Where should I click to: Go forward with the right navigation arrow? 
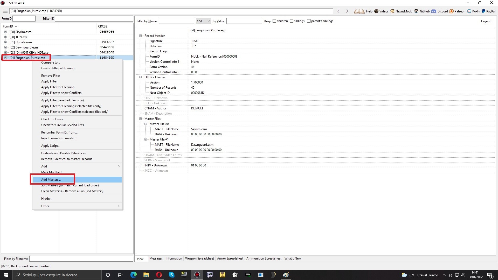347,11
